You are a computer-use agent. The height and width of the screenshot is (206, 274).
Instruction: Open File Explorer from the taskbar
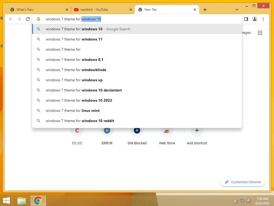22,201
